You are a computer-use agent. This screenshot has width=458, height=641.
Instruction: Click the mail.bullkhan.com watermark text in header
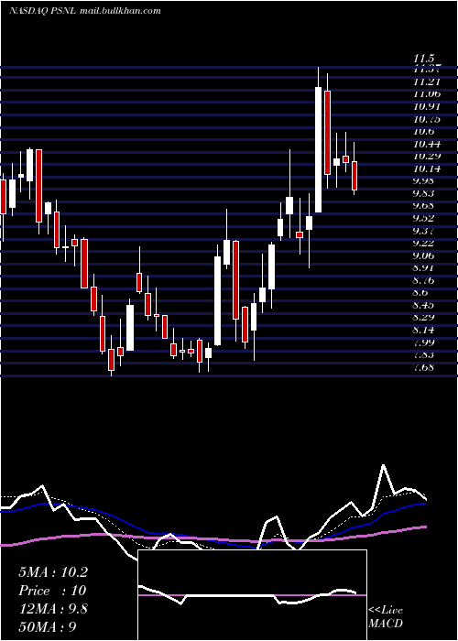point(120,11)
